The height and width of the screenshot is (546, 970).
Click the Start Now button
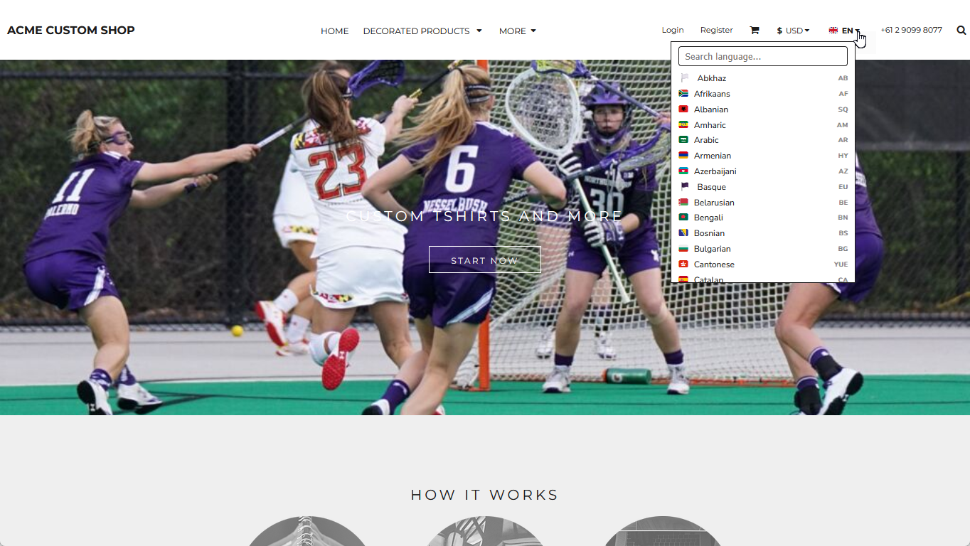[x=484, y=260]
